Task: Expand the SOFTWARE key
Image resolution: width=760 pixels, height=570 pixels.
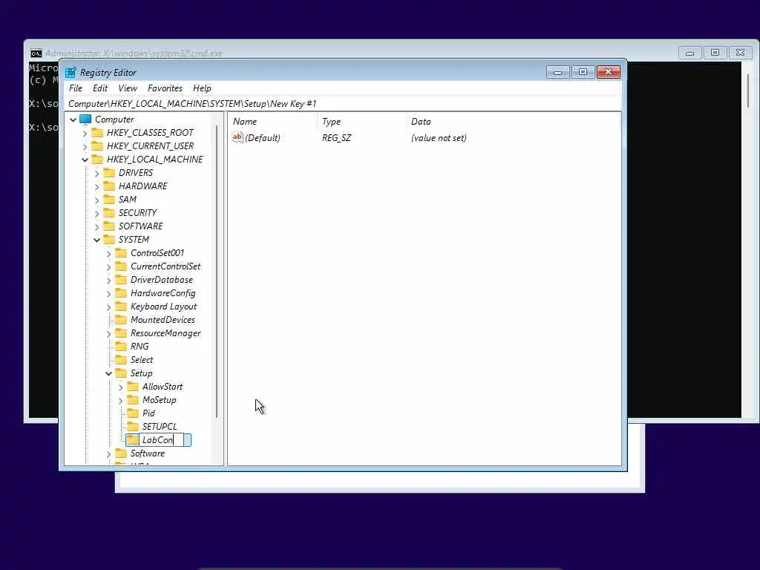Action: (x=97, y=226)
